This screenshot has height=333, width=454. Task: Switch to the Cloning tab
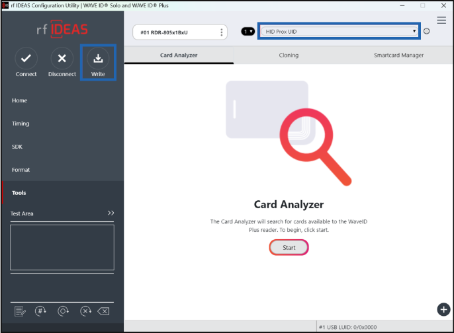click(x=289, y=55)
